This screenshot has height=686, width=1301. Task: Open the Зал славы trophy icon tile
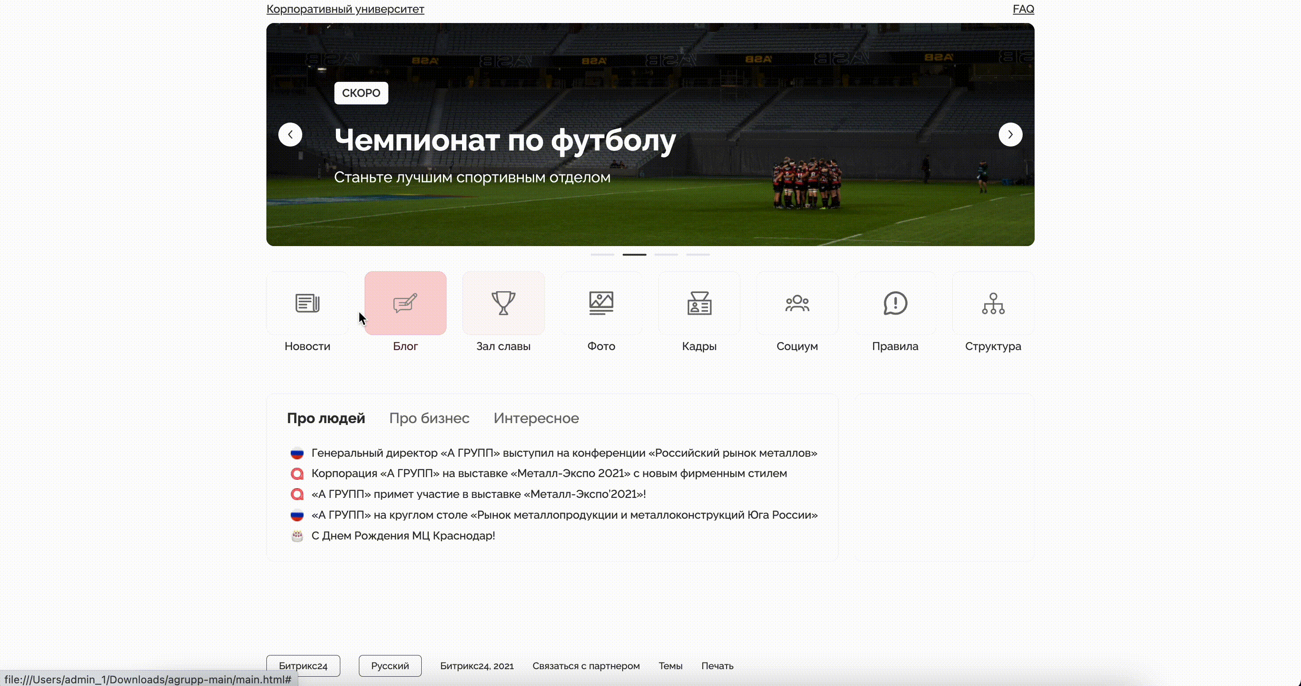[x=503, y=303]
